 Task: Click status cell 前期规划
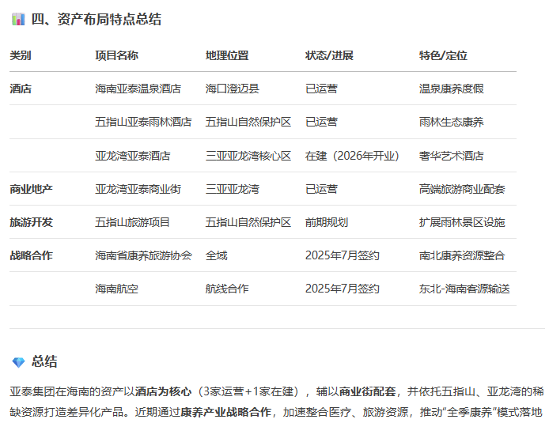(327, 222)
